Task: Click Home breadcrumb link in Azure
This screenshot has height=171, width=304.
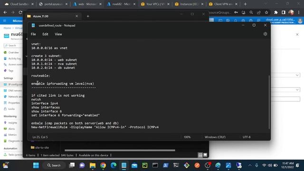Action: (x=7, y=28)
